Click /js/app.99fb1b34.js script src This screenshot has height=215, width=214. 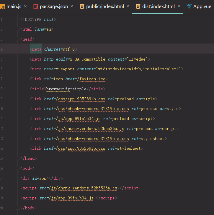click(71, 198)
